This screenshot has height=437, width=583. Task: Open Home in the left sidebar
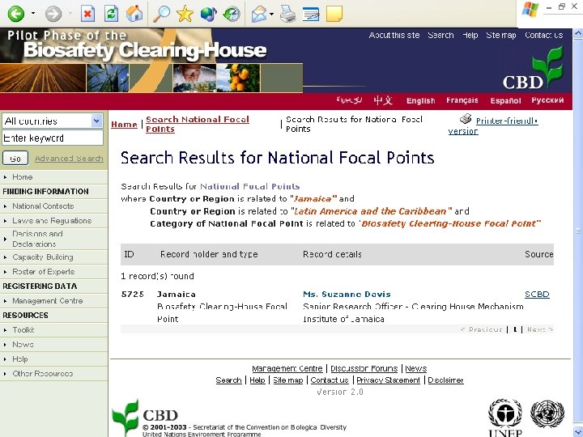(x=23, y=177)
